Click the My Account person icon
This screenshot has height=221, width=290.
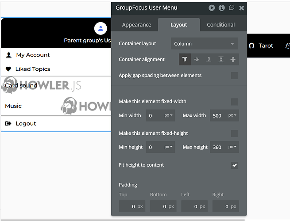9,55
